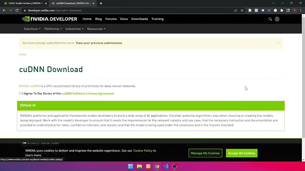Open the Extensions puzzle piece menu
Image resolution: width=305 pixels, height=171 pixels.
(282, 11)
